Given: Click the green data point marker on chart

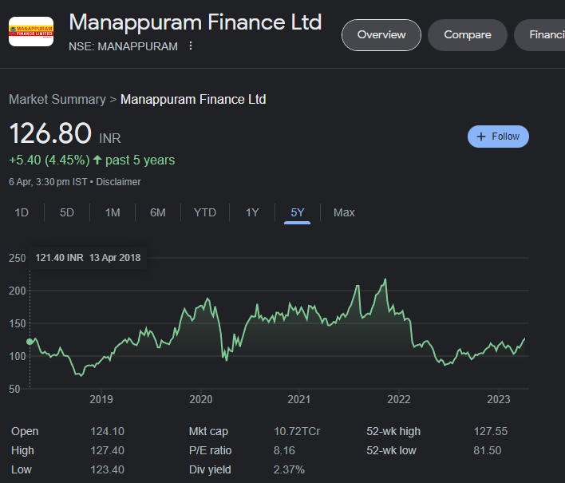Looking at the screenshot, I should [x=30, y=342].
